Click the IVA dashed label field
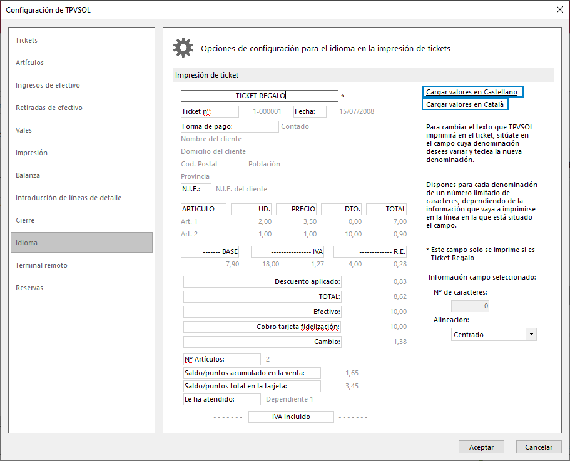This screenshot has height=461, width=570. pos(288,251)
